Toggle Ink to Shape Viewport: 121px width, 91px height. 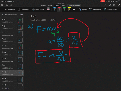point(95,10)
